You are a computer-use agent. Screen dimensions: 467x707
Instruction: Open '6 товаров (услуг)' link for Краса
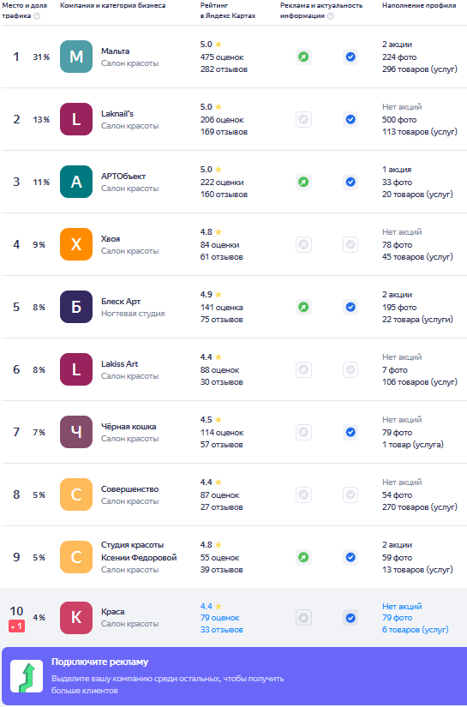click(x=416, y=630)
